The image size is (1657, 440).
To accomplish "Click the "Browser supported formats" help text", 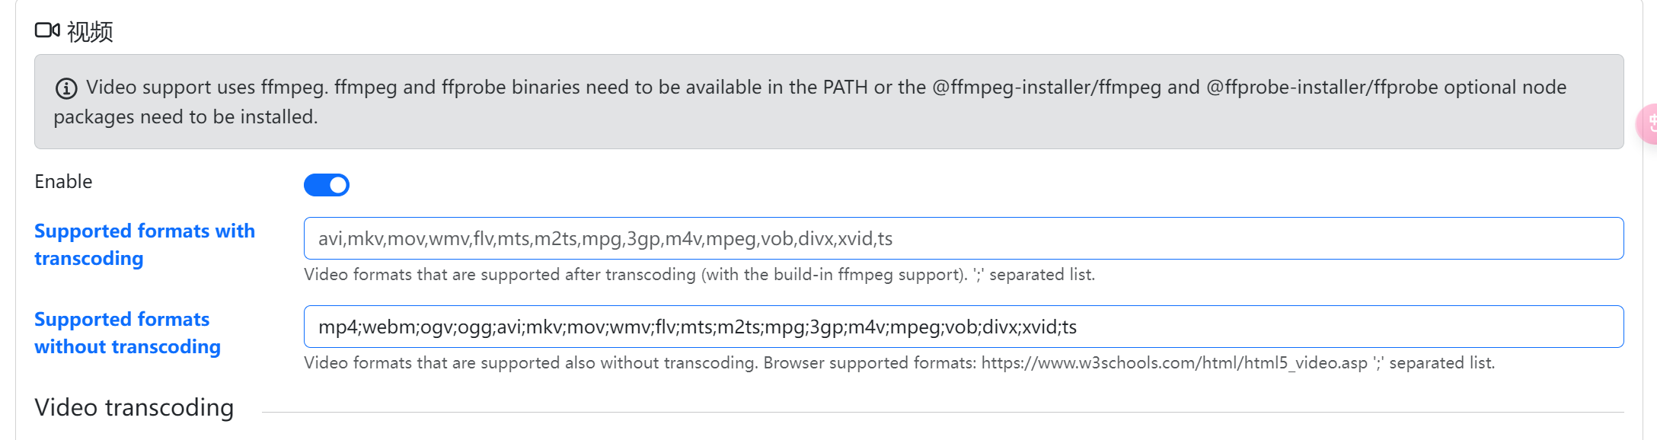I will tap(870, 363).
